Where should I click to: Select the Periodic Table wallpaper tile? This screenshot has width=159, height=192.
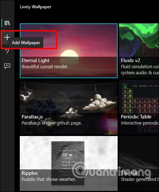[139, 107]
